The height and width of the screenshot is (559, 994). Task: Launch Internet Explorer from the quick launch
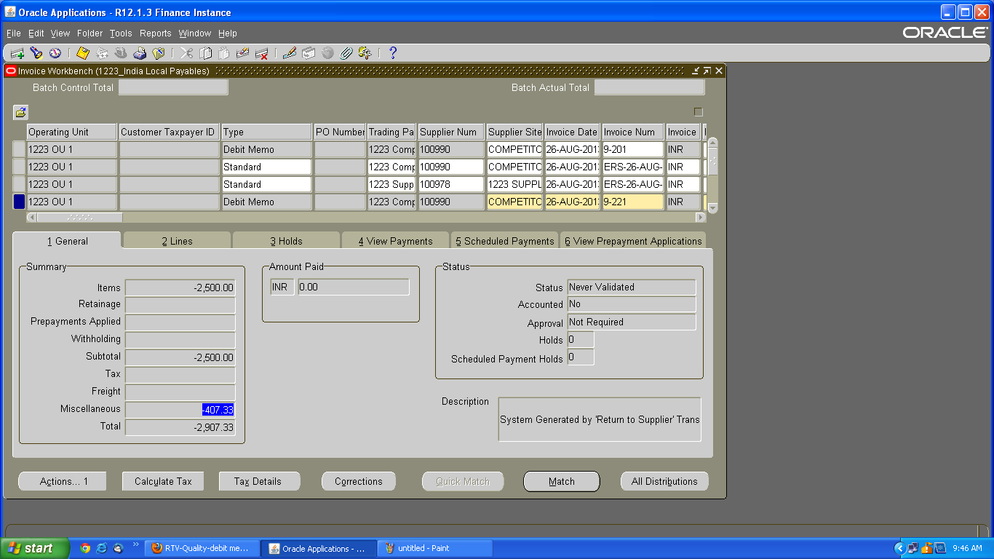[102, 548]
